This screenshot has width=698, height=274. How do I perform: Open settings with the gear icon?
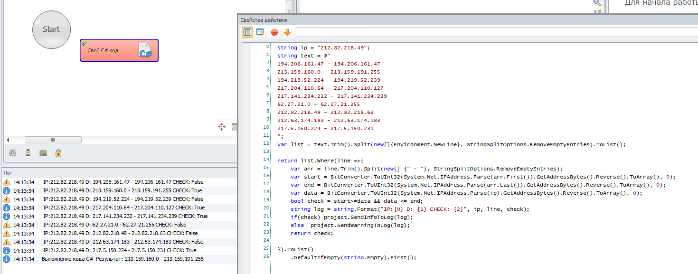click(x=13, y=153)
